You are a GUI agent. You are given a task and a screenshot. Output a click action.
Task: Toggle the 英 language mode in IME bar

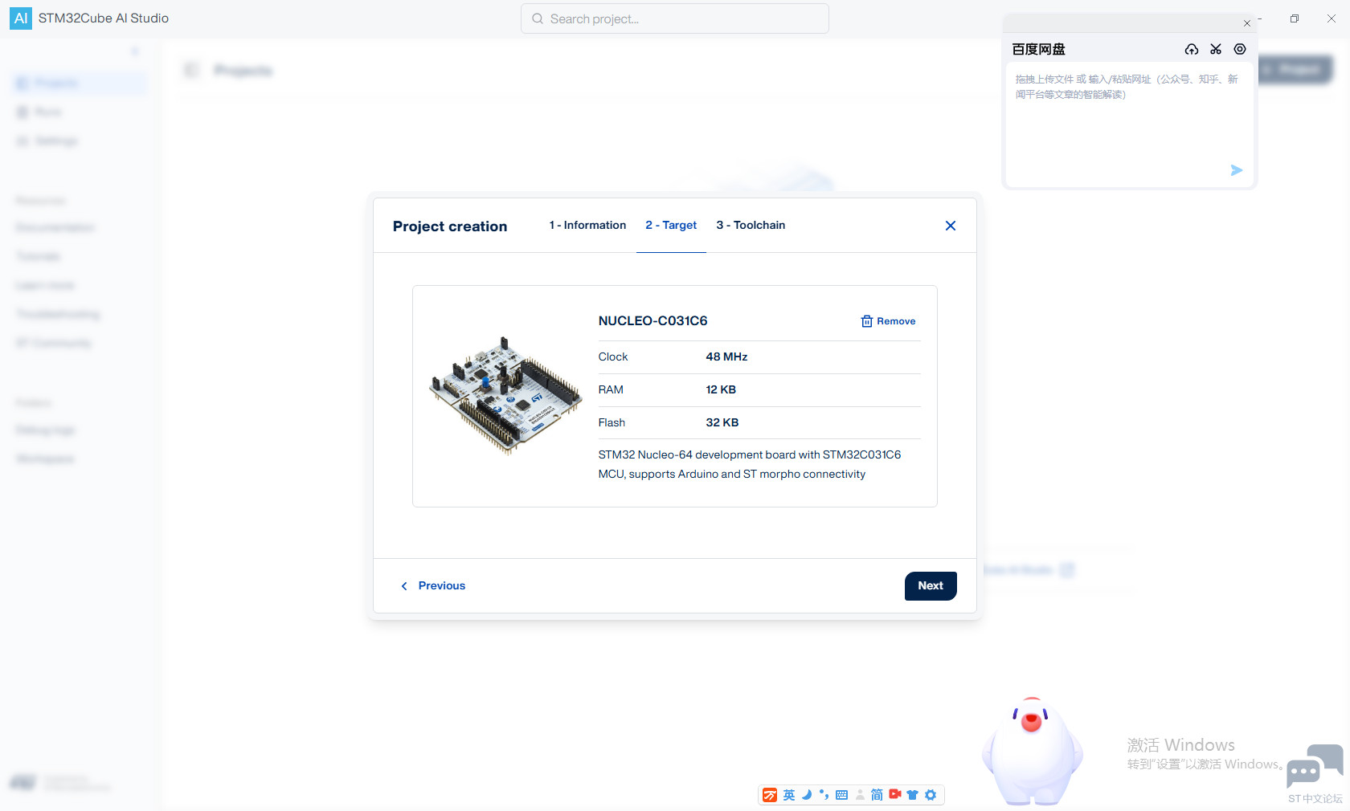(x=789, y=795)
